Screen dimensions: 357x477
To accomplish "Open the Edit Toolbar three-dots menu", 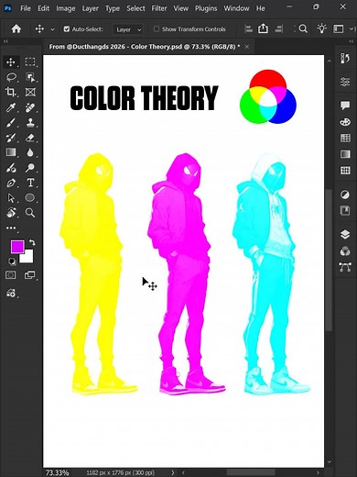I will click(x=11, y=227).
